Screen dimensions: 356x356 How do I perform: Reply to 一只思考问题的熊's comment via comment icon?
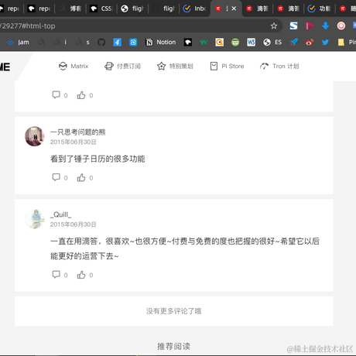coord(56,177)
